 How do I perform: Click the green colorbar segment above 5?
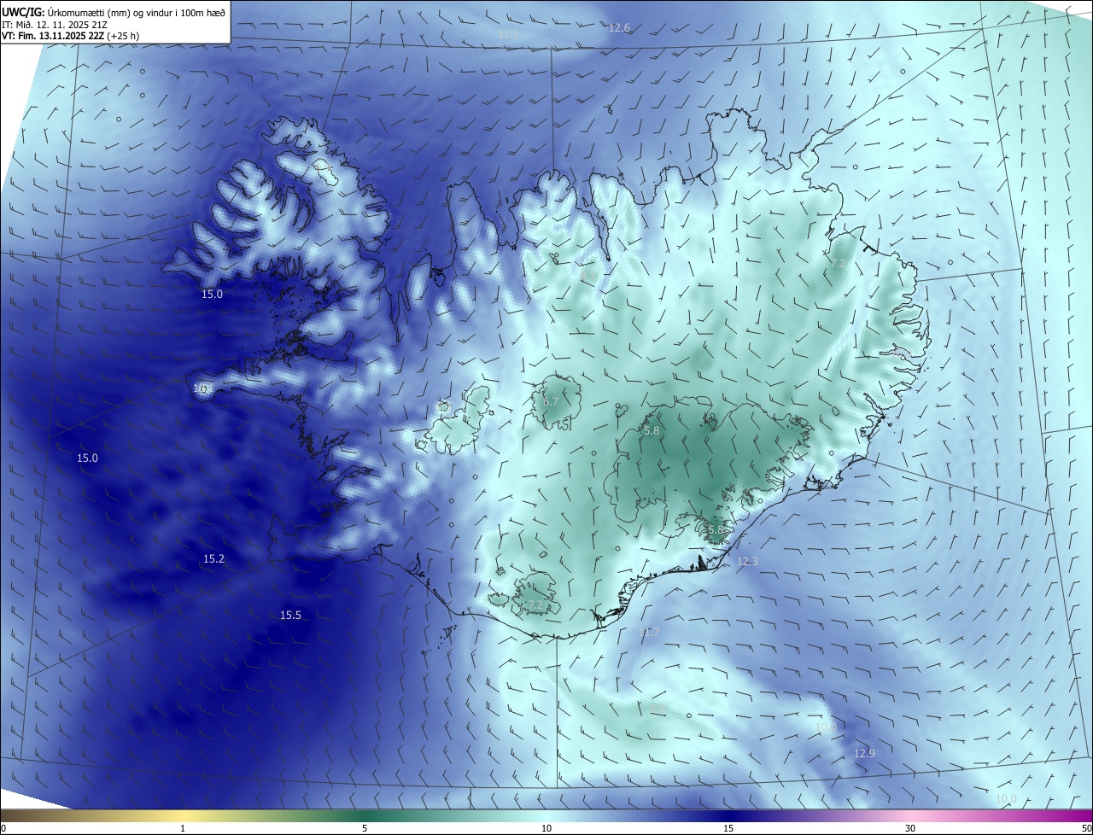365,815
